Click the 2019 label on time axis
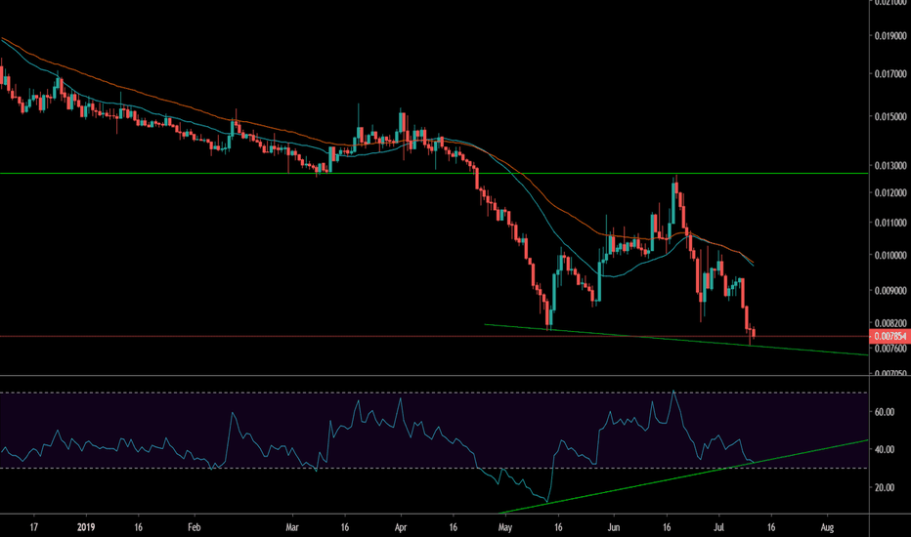This screenshot has height=537, width=911. point(86,527)
